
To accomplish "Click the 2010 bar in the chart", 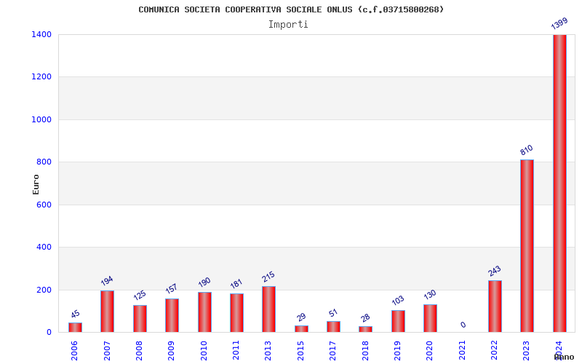I will [x=204, y=312].
